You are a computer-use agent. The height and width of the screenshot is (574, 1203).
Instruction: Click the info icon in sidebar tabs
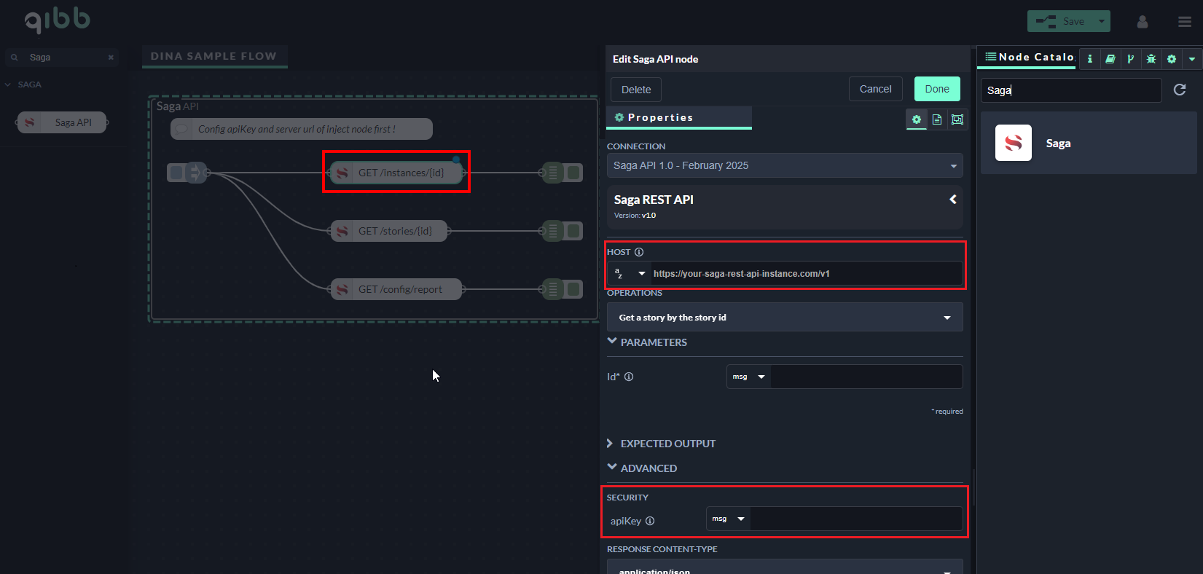pos(1089,59)
